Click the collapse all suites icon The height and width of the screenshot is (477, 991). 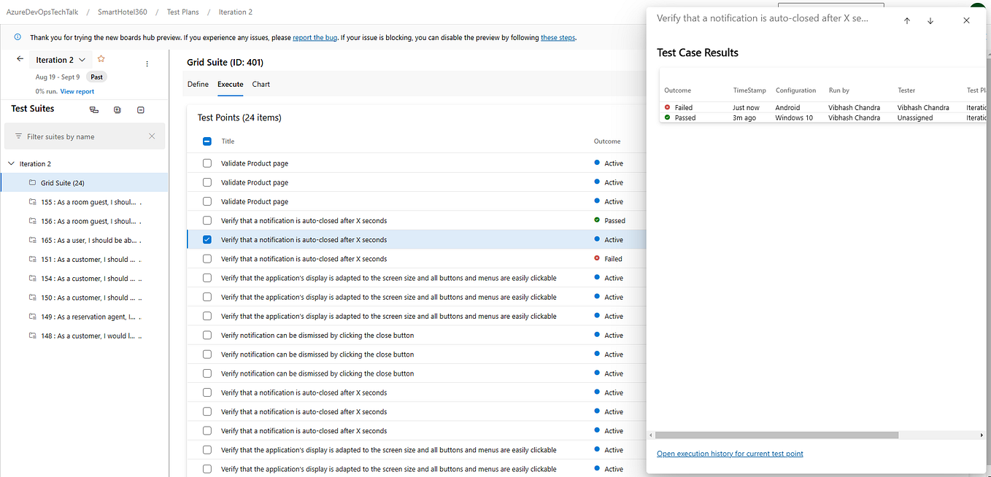tap(139, 110)
